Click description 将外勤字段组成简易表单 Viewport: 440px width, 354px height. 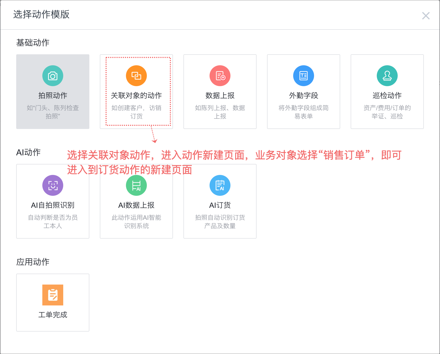(304, 112)
